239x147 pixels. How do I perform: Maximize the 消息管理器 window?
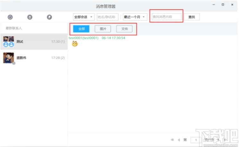tap(223, 4)
